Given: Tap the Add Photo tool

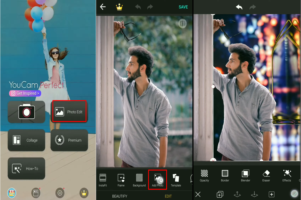Looking at the screenshot, I should 157,180.
